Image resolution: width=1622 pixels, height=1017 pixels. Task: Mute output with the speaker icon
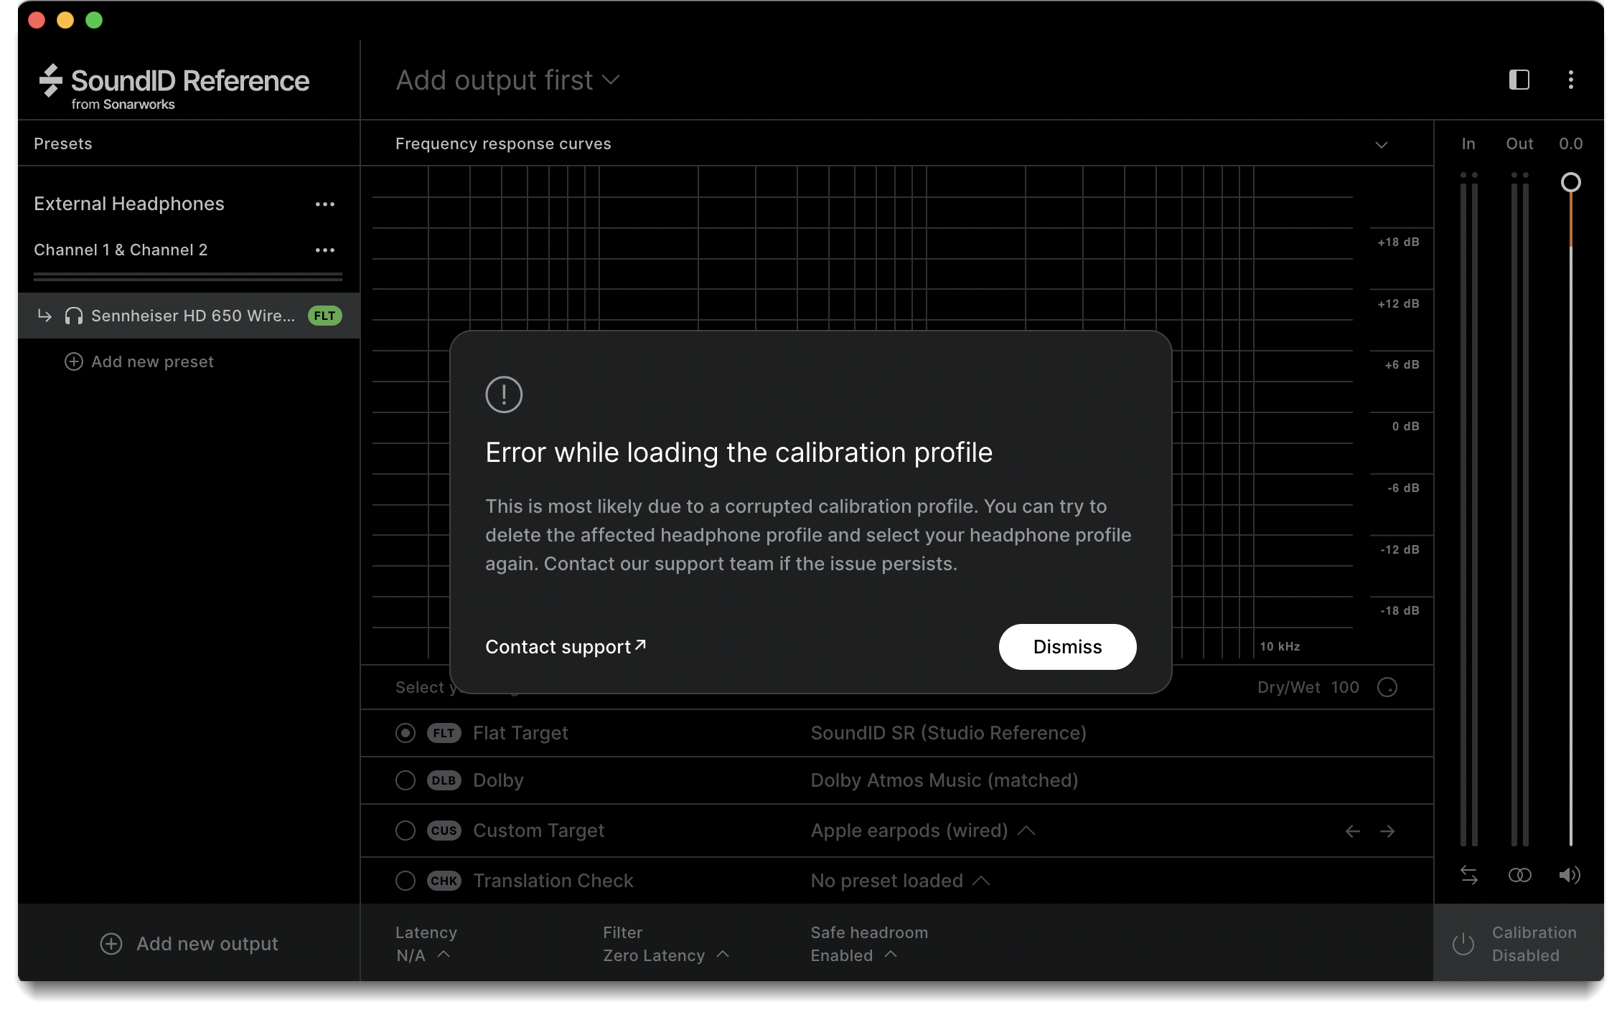1570,875
